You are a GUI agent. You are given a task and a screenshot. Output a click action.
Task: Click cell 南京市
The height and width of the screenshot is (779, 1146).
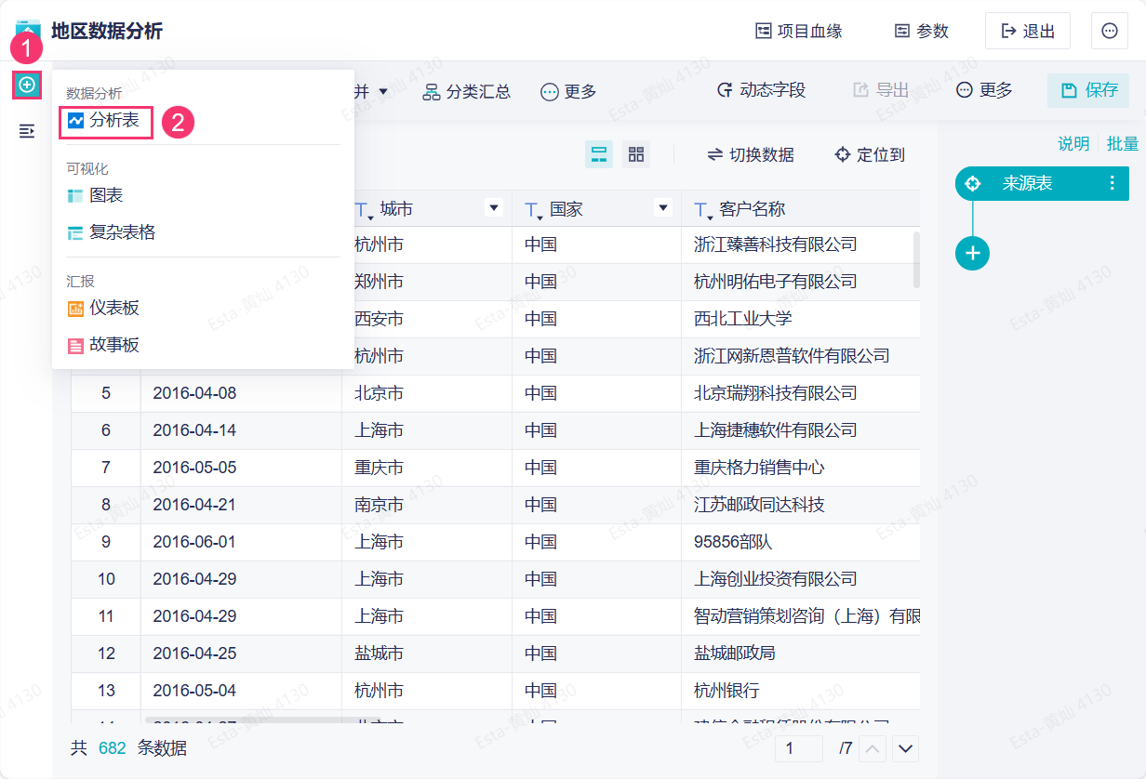click(427, 505)
